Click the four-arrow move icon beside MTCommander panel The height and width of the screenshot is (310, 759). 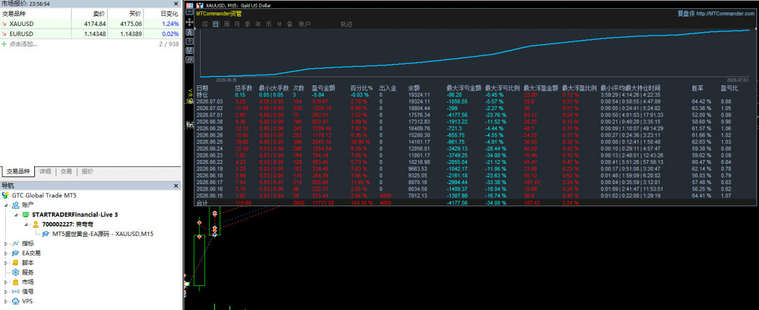pyautogui.click(x=189, y=22)
